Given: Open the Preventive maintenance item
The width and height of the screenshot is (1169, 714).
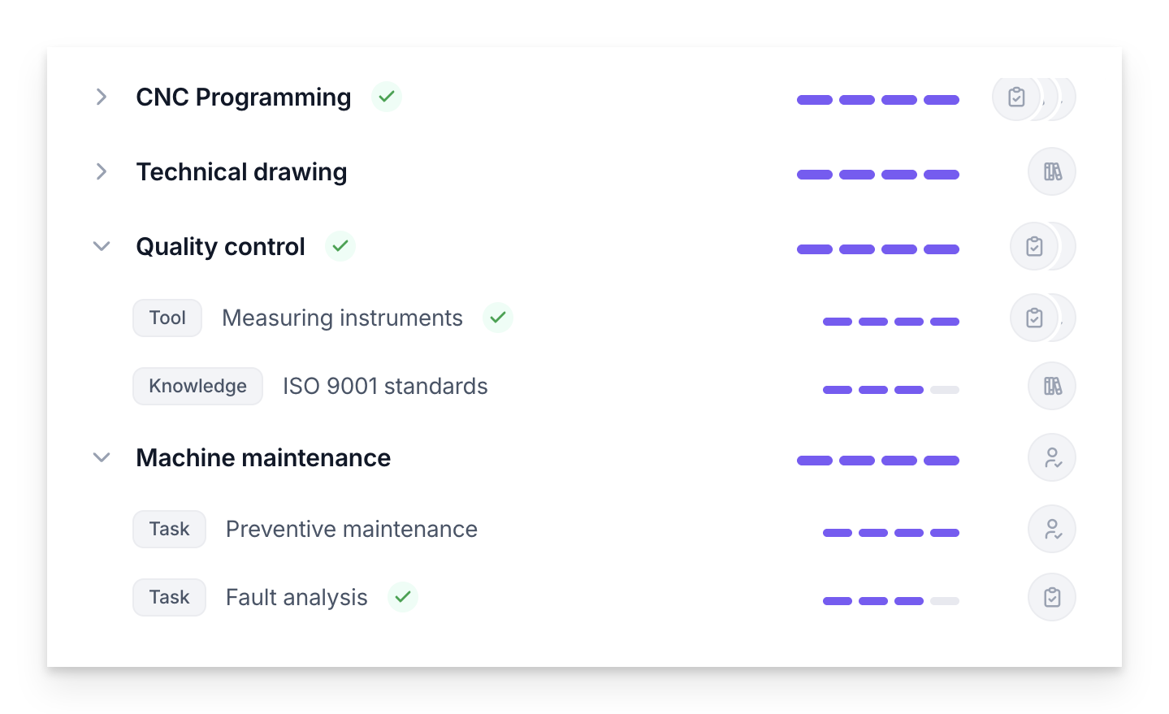Looking at the screenshot, I should (352, 529).
